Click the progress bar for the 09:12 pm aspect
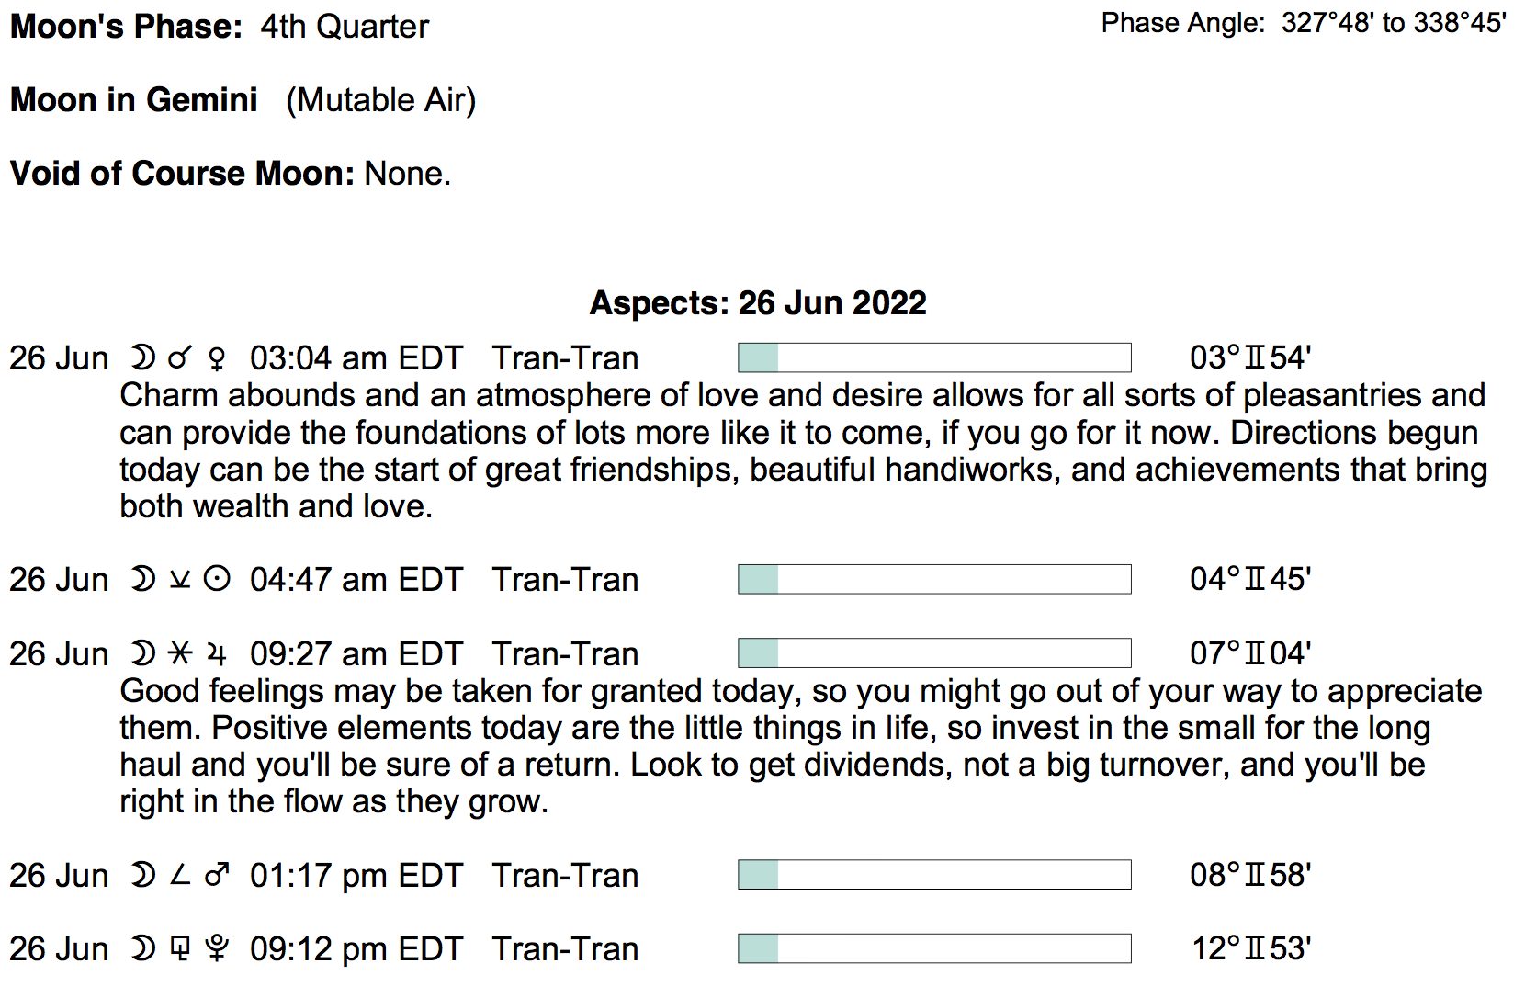 tap(933, 948)
